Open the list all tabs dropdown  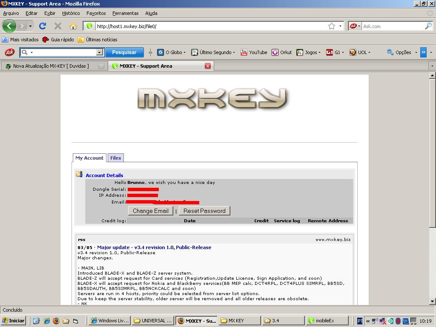[432, 66]
